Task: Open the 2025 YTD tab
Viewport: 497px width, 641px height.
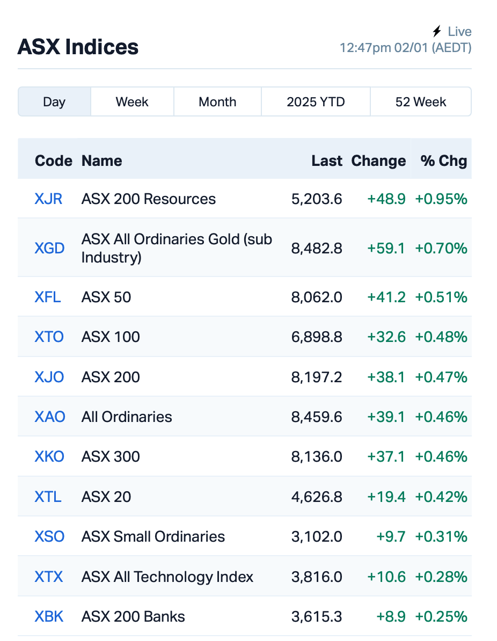Action: pos(316,101)
